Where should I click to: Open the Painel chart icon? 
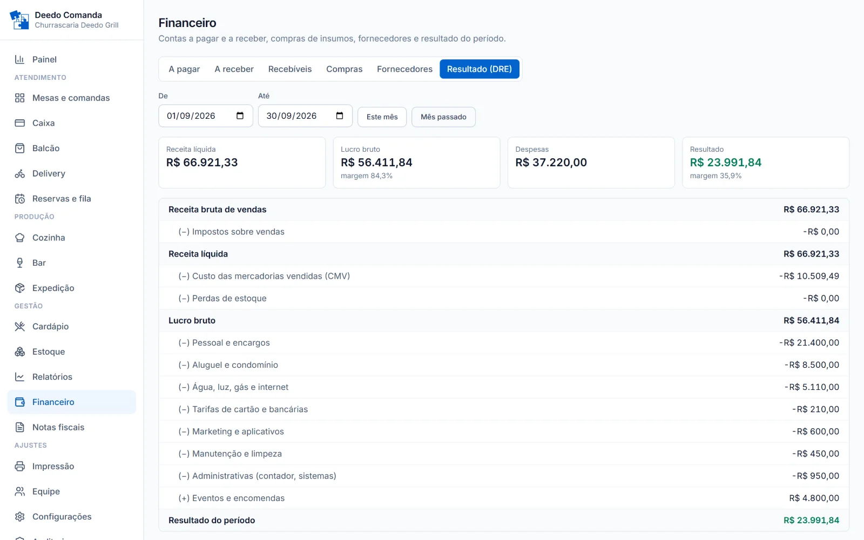pos(20,59)
